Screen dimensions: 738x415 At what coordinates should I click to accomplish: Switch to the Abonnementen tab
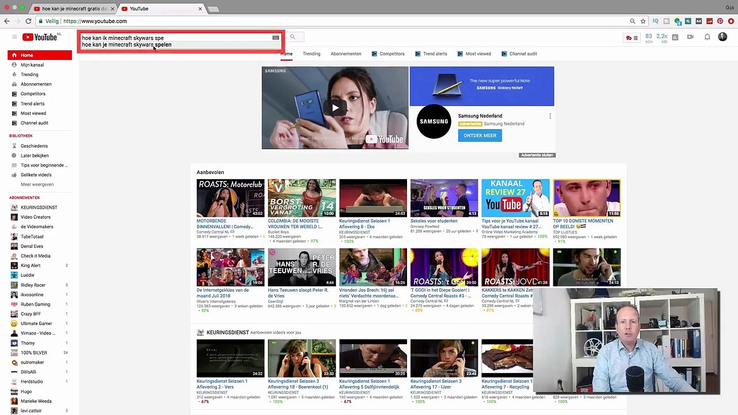tap(346, 54)
